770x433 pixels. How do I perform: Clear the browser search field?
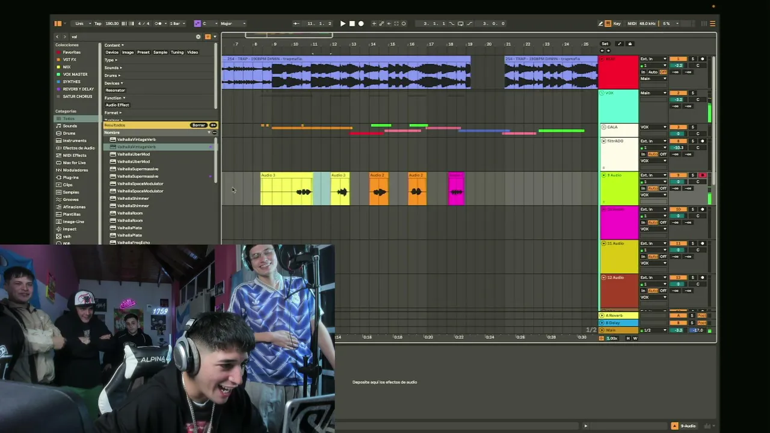(x=198, y=37)
